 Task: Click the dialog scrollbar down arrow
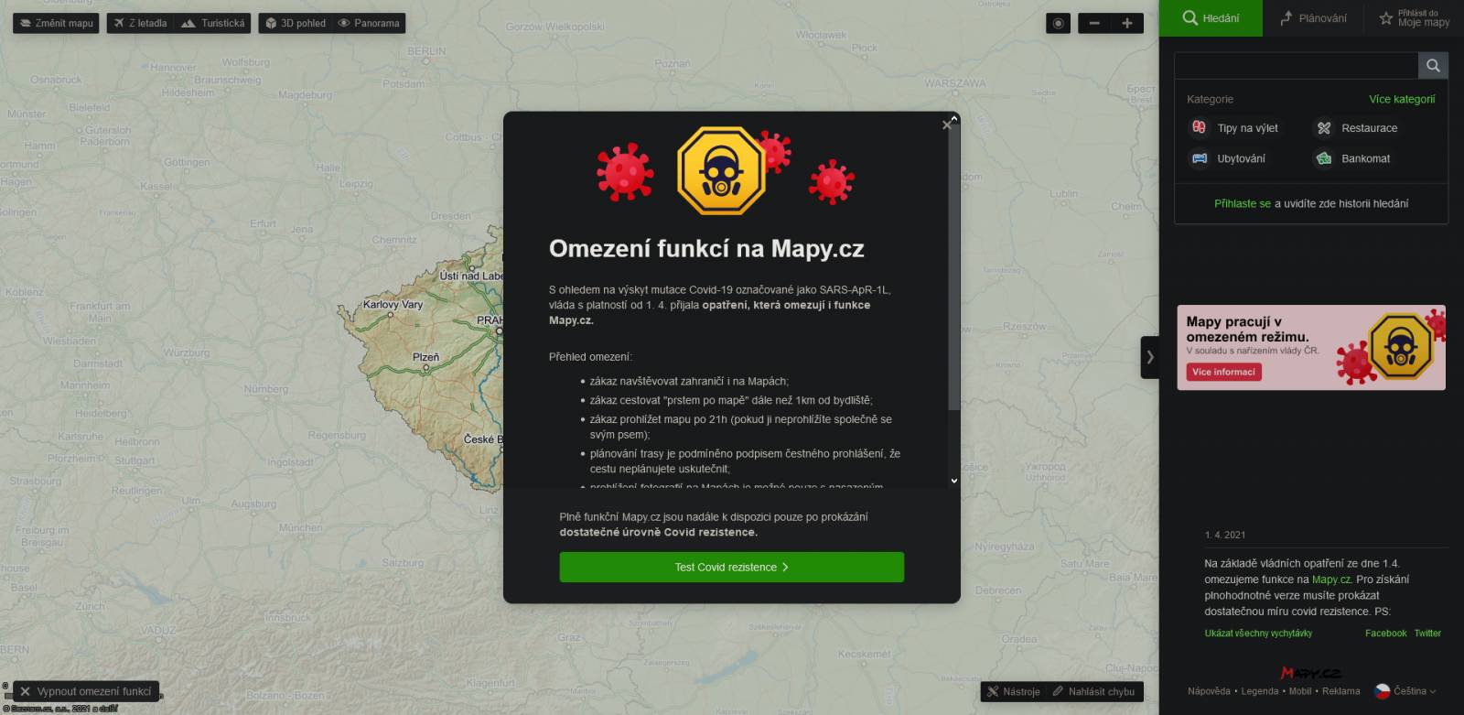click(x=954, y=481)
